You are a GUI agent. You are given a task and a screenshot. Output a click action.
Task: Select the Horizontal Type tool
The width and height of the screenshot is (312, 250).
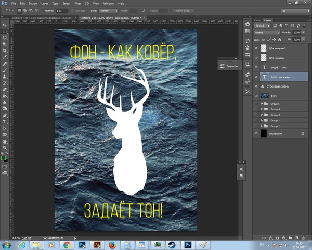pyautogui.click(x=5, y=121)
